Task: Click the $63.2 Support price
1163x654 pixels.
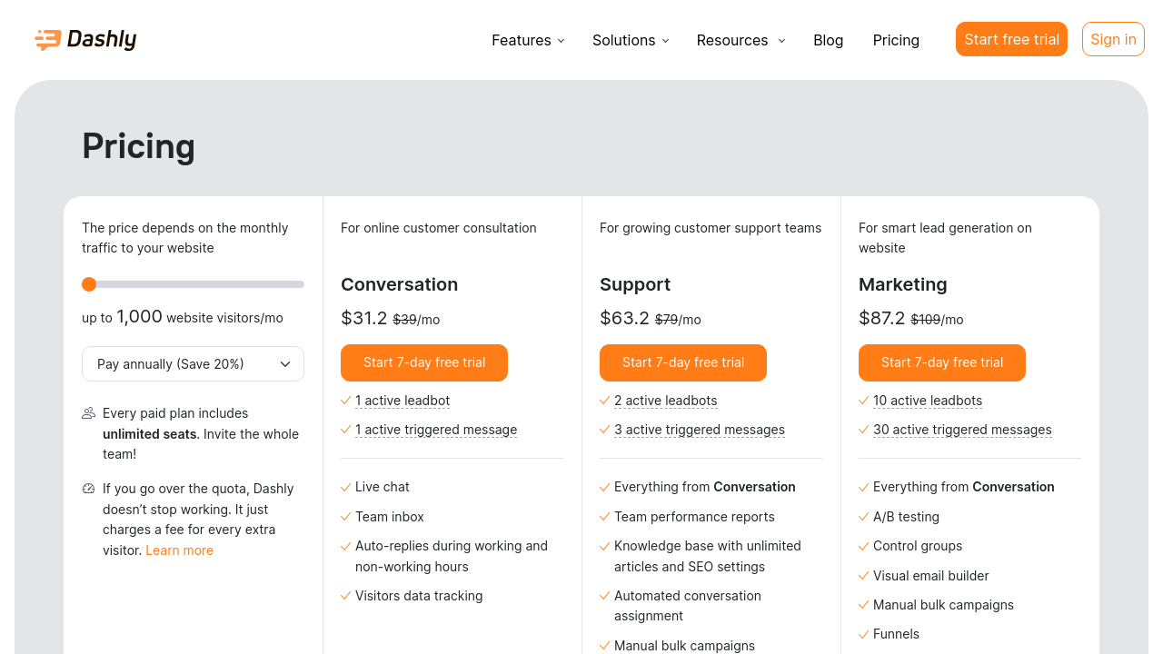Action: [624, 318]
